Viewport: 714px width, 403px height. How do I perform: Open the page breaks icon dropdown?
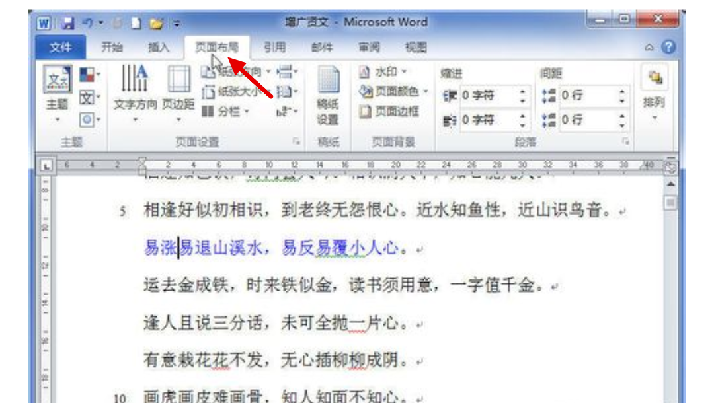pyautogui.click(x=288, y=71)
